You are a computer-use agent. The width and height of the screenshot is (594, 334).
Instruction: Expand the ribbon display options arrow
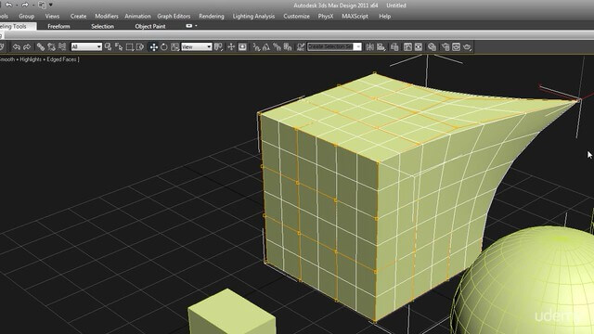pyautogui.click(x=196, y=26)
